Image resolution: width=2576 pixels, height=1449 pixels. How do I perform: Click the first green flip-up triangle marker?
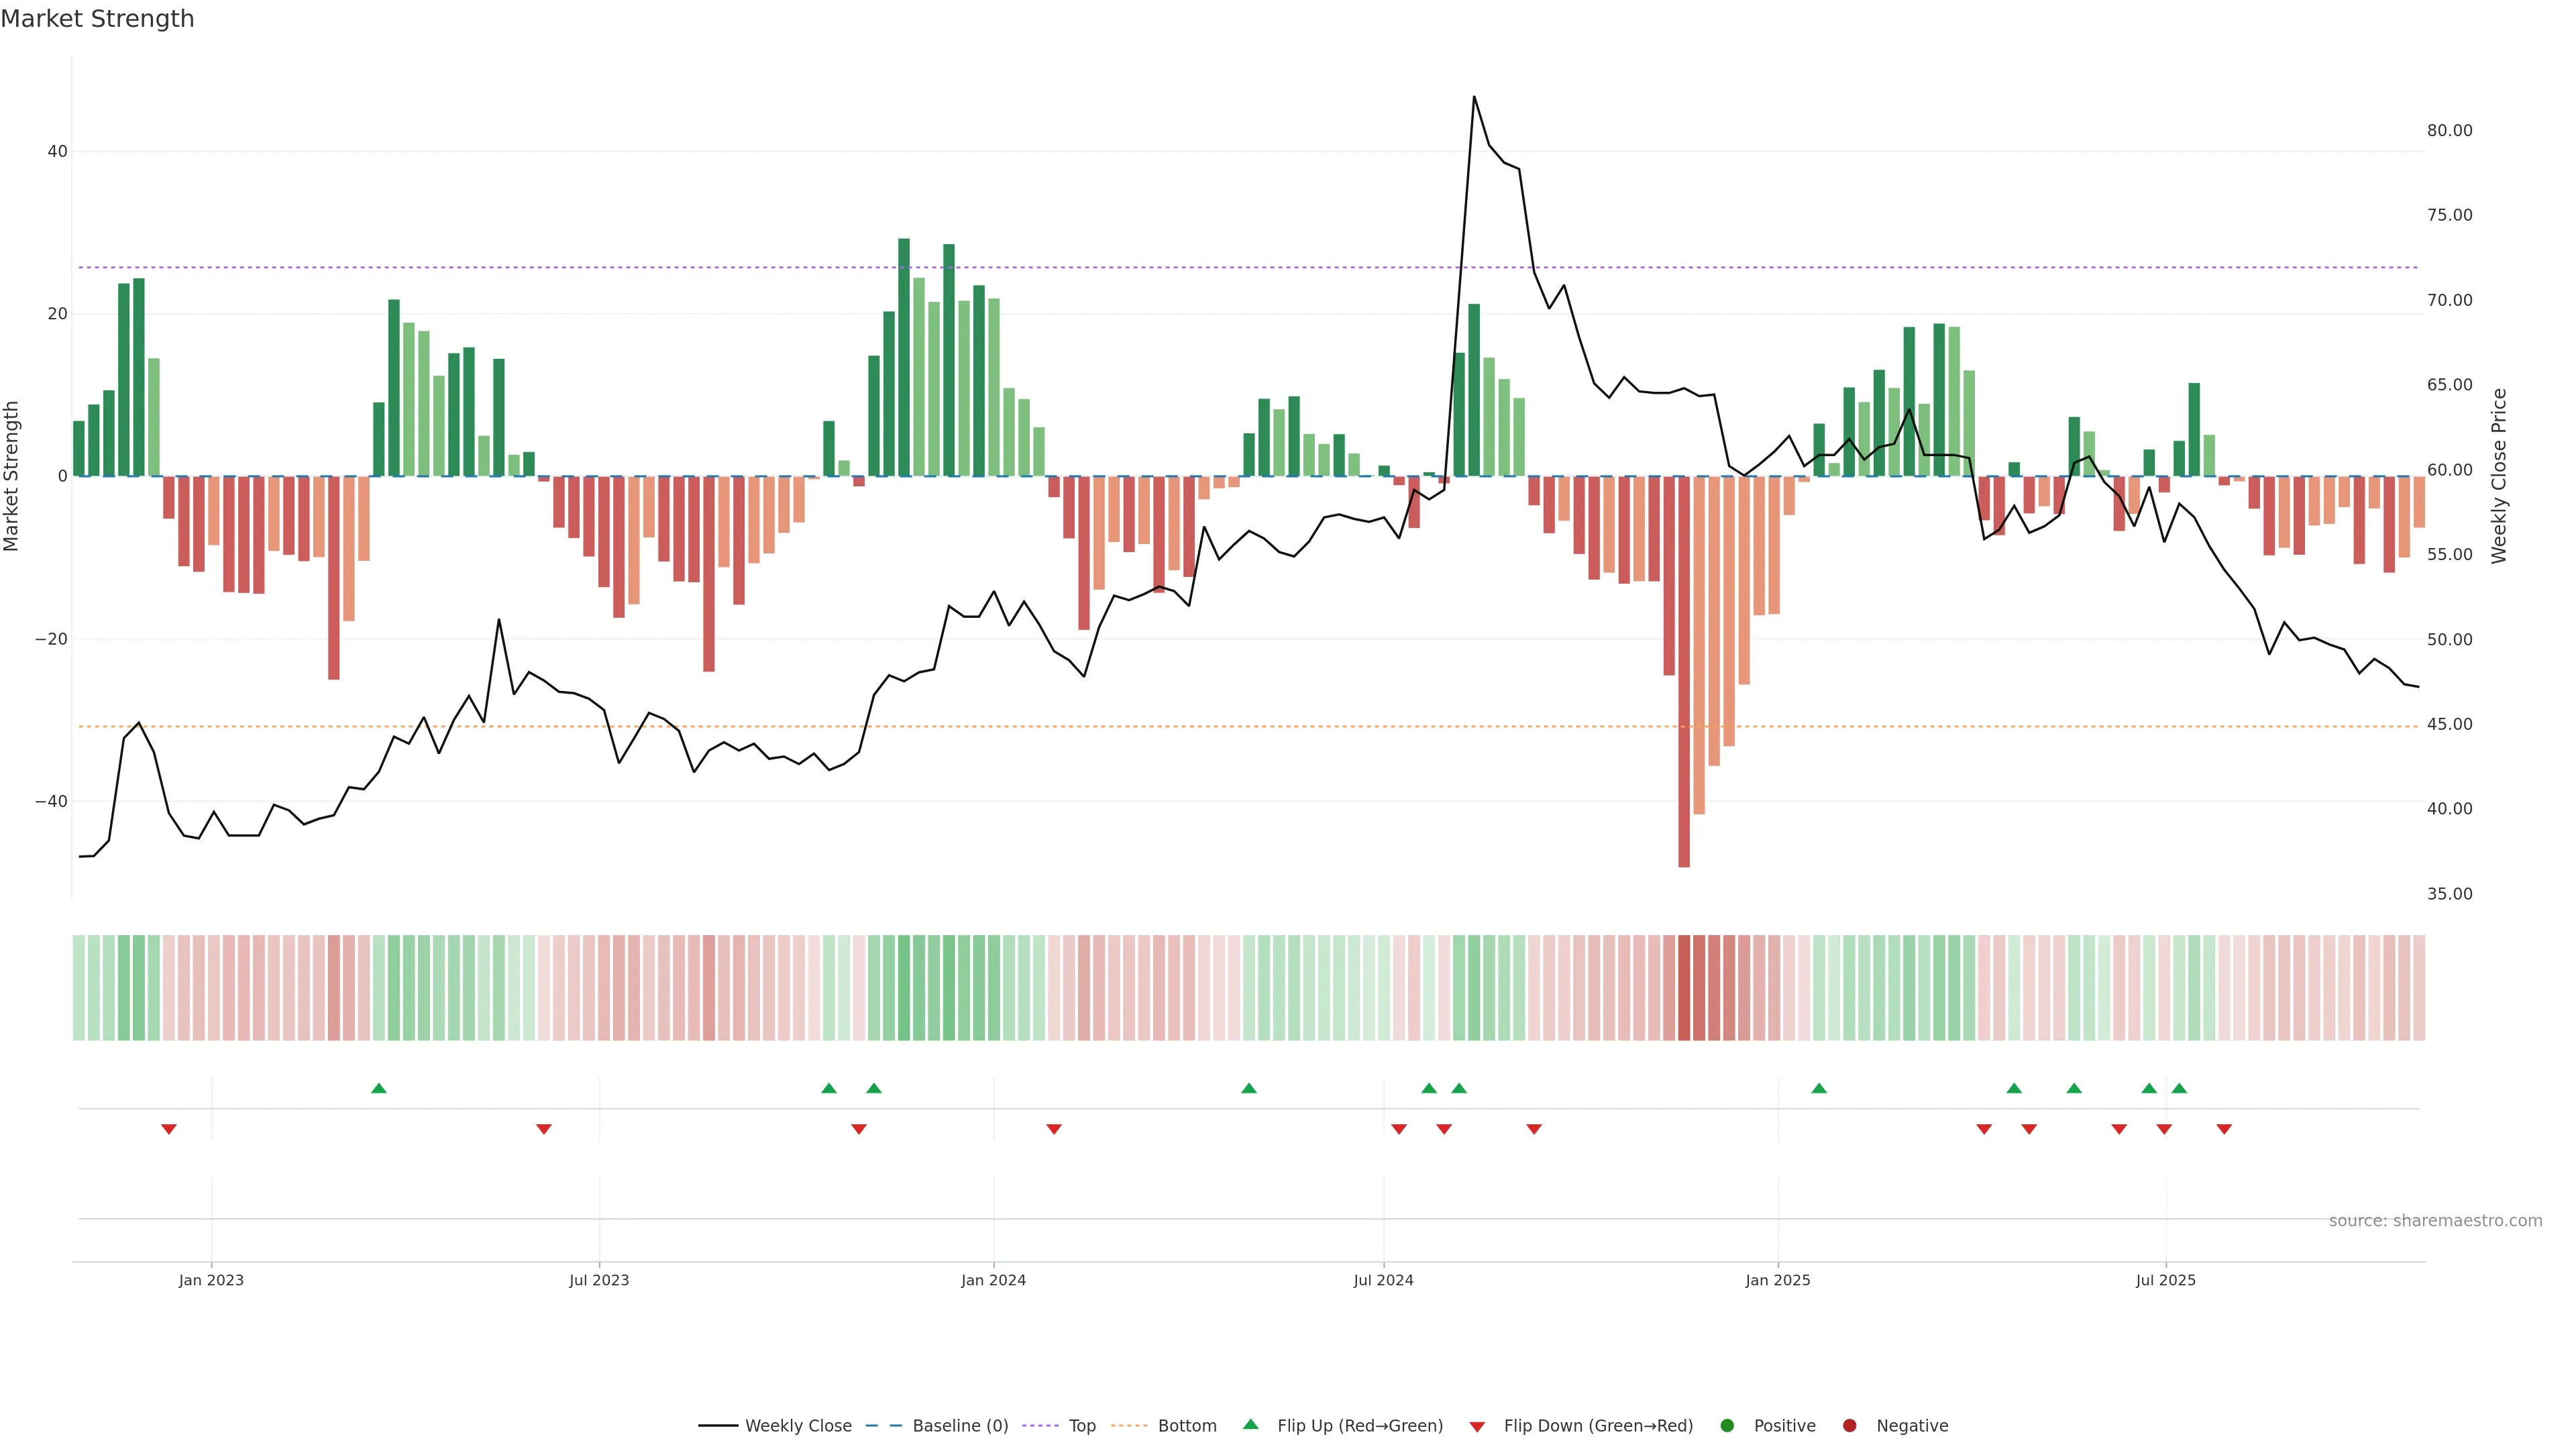pyautogui.click(x=379, y=1088)
